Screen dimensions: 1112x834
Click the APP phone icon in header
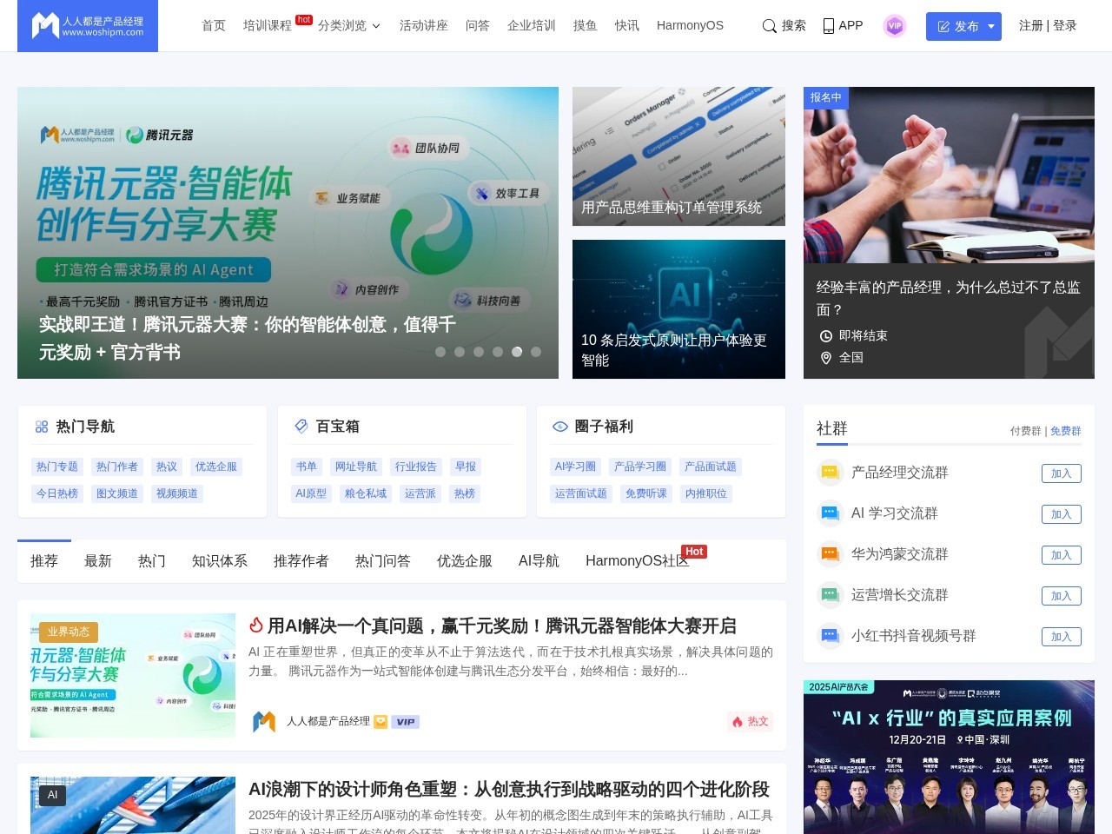tap(828, 26)
